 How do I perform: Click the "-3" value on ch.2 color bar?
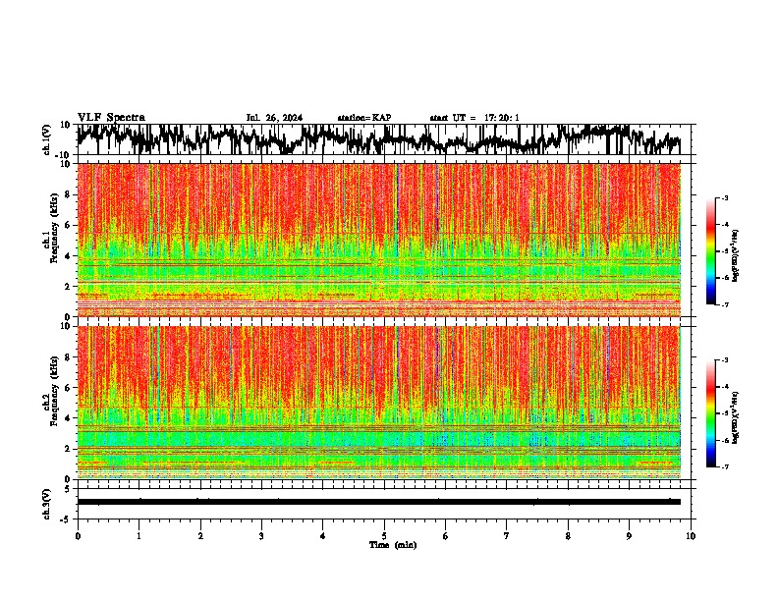(724, 360)
